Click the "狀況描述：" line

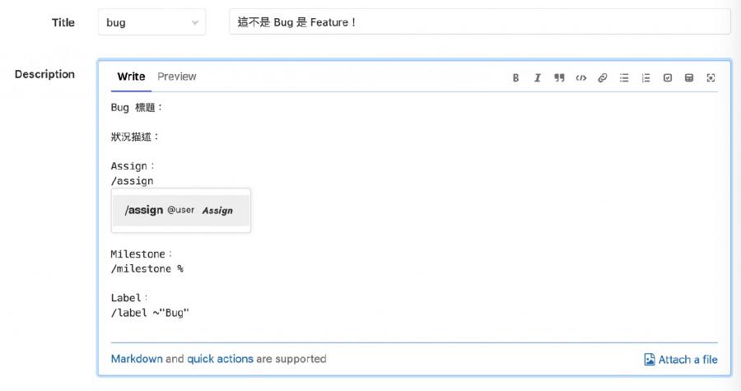tap(135, 137)
